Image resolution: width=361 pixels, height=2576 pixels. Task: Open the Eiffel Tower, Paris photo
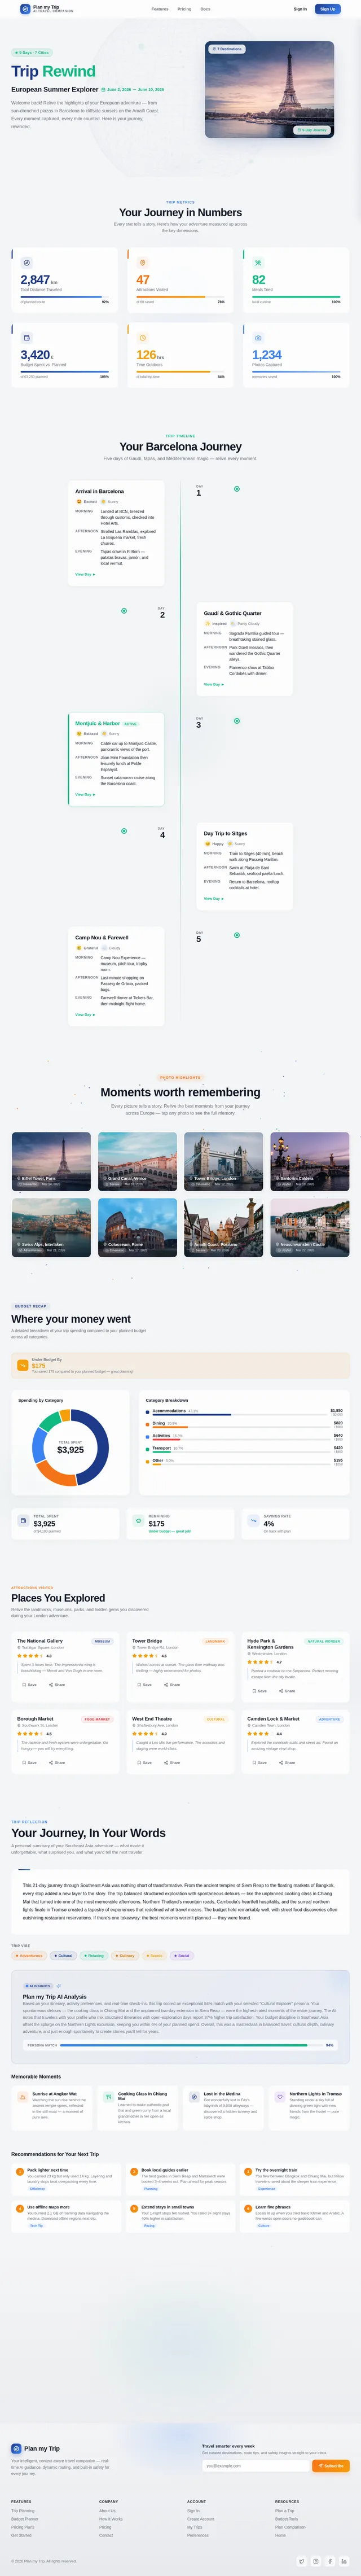click(x=51, y=1161)
